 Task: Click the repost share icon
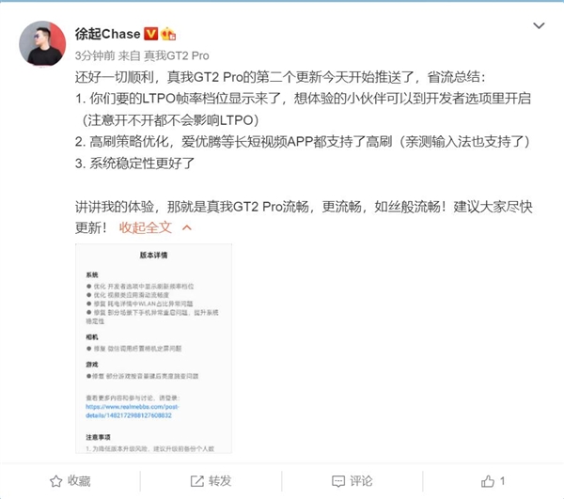coord(197,481)
